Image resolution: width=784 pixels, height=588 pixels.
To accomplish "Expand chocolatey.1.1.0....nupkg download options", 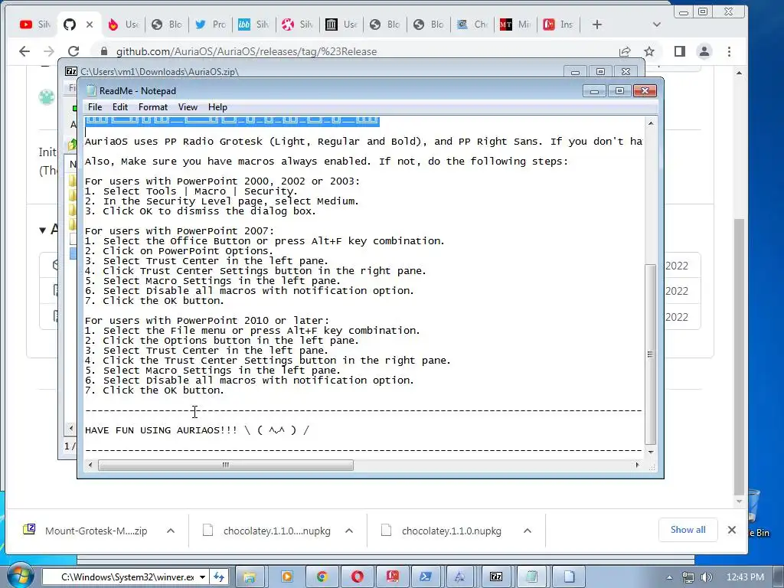I will point(349,531).
